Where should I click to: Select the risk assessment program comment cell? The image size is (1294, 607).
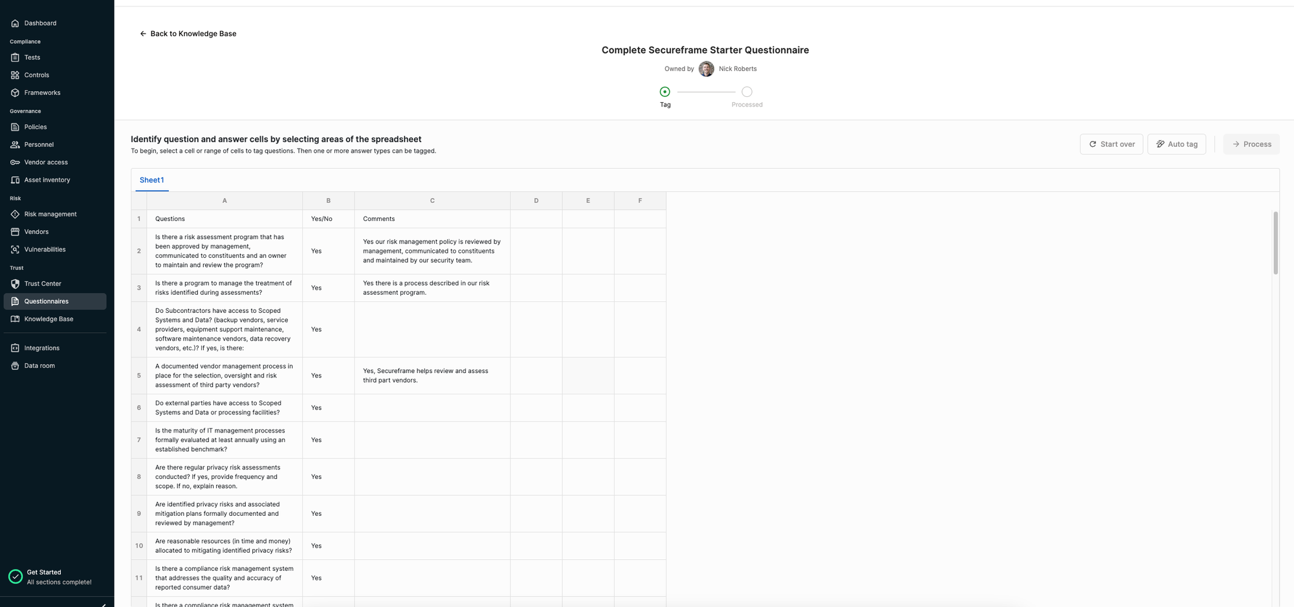[432, 288]
